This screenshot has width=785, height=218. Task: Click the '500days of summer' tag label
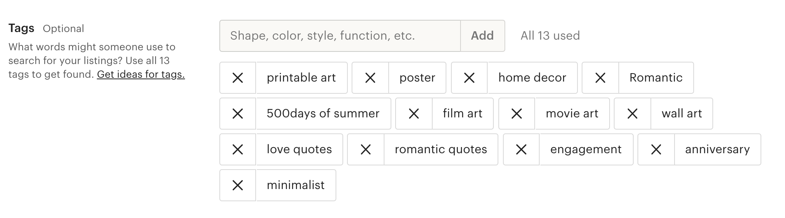tap(323, 114)
